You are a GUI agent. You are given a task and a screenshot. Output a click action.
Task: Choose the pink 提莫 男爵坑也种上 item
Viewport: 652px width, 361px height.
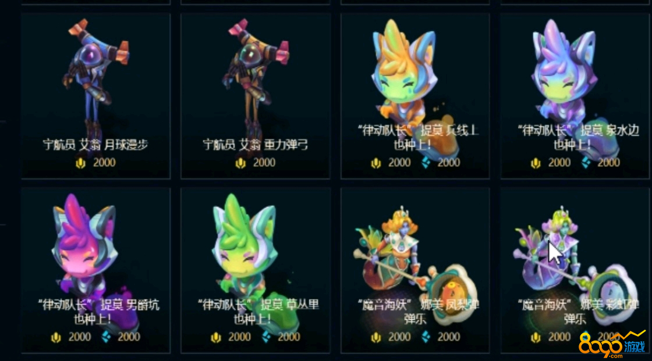pyautogui.click(x=95, y=270)
